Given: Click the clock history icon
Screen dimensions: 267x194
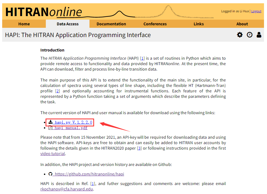Looking at the screenshot, I should (250, 35).
